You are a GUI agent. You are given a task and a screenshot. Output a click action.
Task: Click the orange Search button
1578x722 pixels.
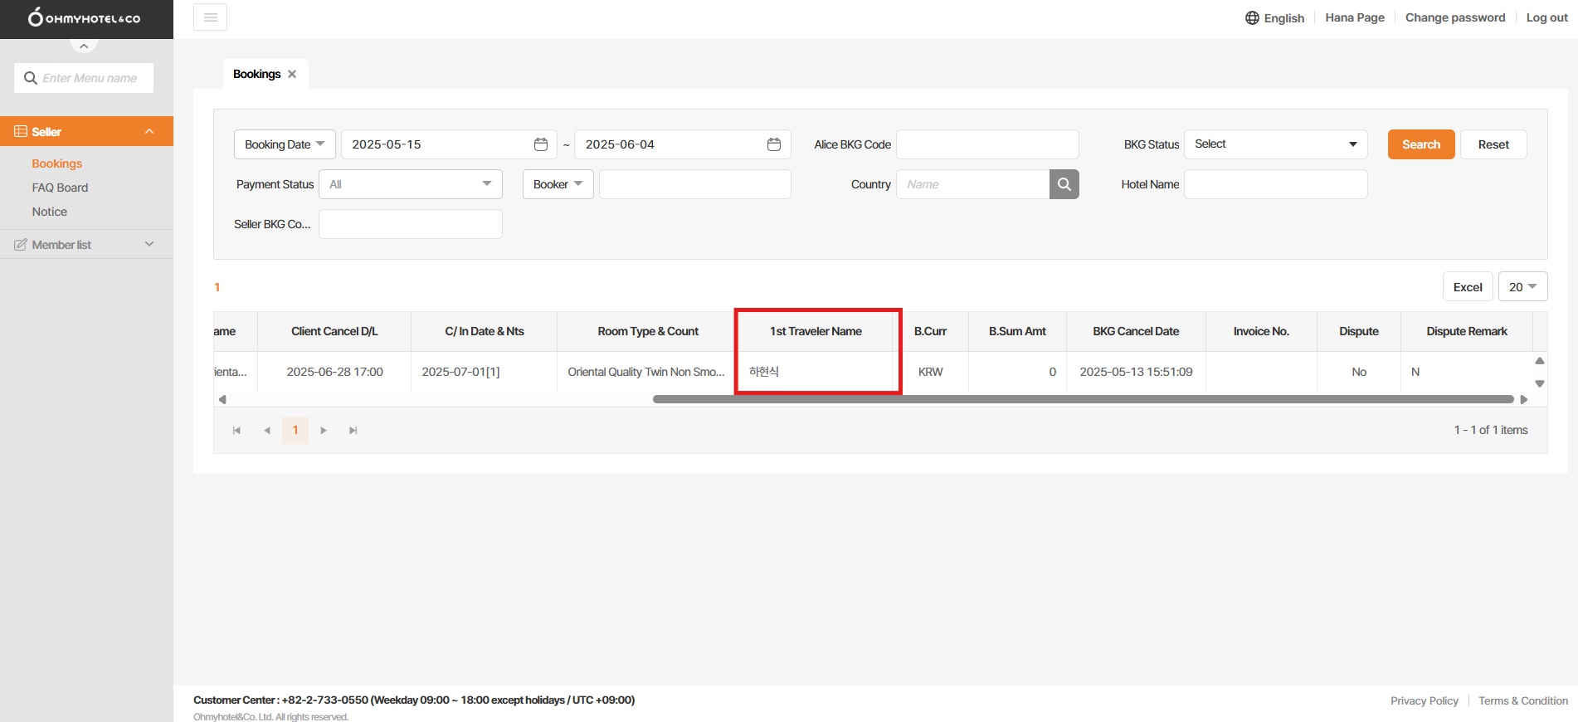click(x=1420, y=144)
